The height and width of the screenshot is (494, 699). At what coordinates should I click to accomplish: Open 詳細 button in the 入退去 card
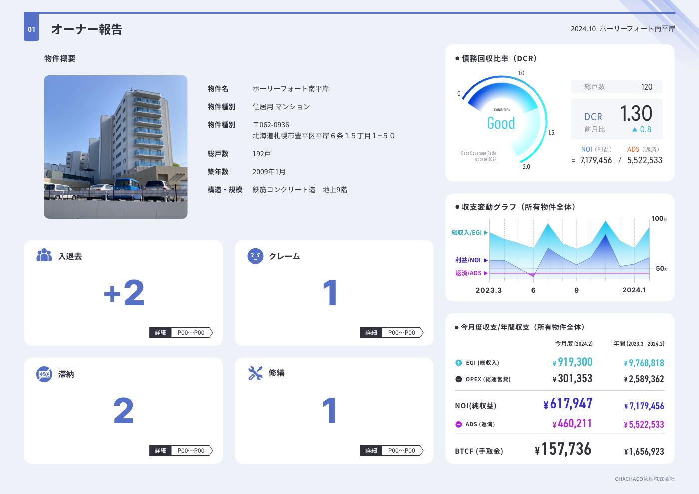[160, 333]
